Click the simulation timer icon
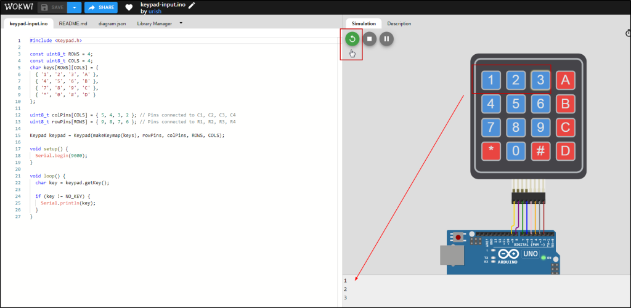 (628, 33)
